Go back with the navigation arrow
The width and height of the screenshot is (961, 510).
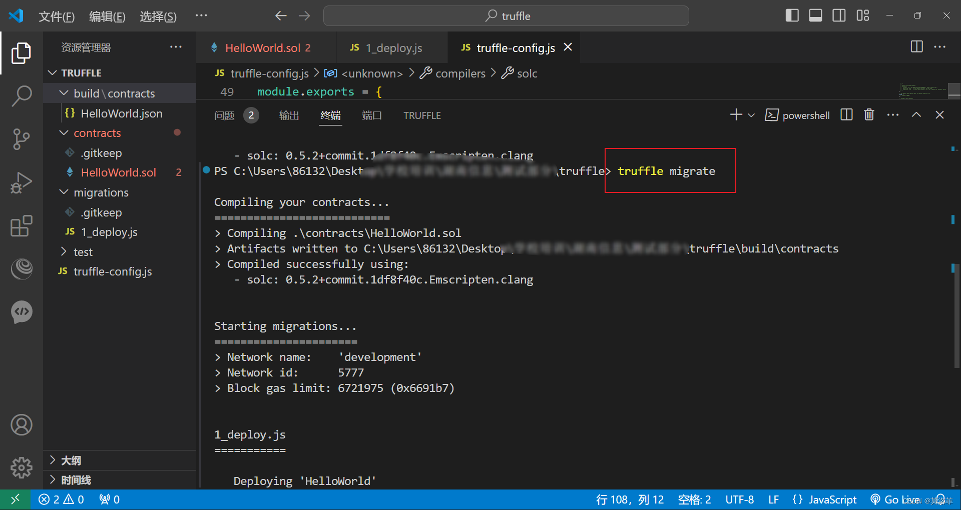tap(281, 16)
